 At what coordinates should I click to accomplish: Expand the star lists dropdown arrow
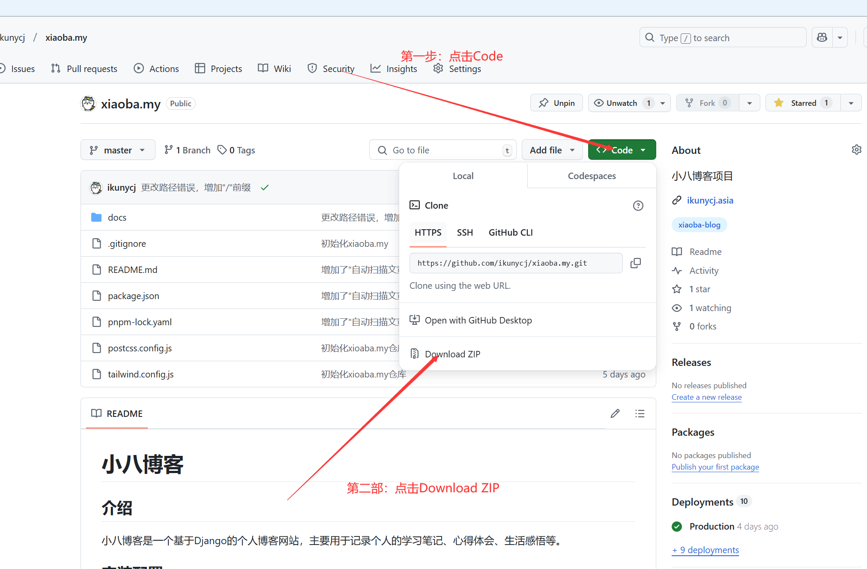click(851, 103)
